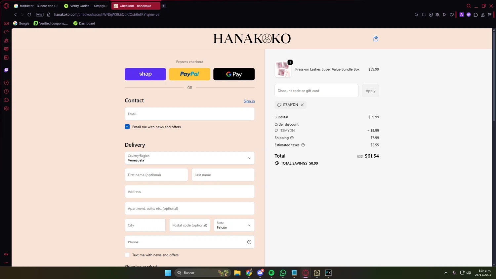496x279 pixels.
Task: Show Shipping info tooltip icon
Action: (x=292, y=138)
